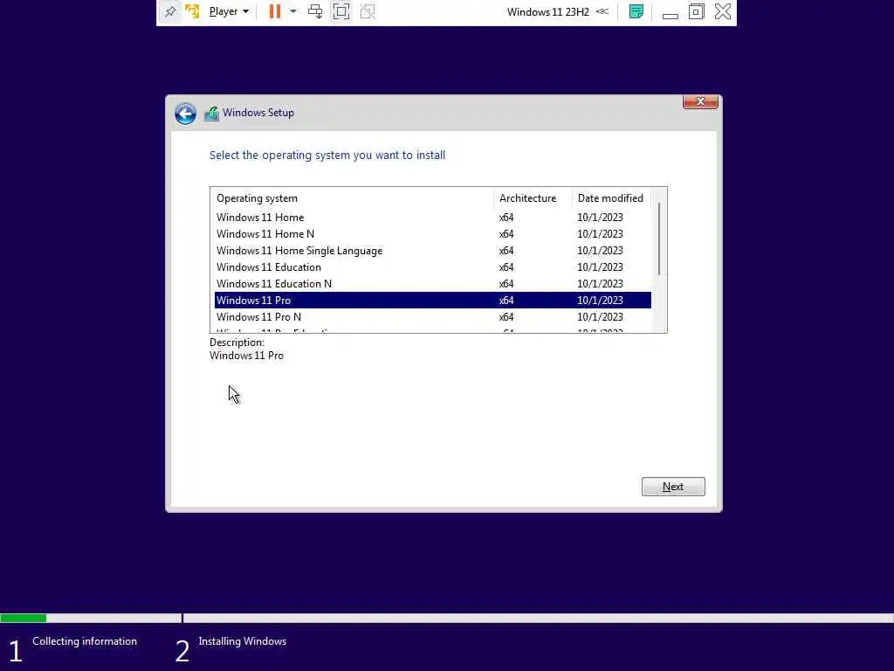Minimize the VMware Player window

[x=670, y=16]
